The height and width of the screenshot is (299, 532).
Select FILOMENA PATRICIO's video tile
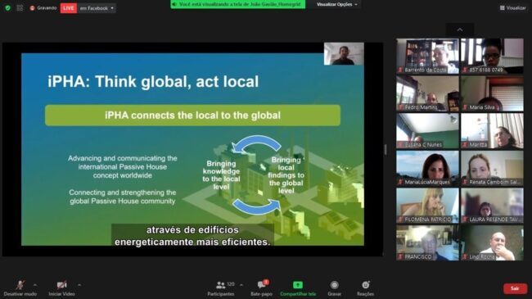(427, 206)
